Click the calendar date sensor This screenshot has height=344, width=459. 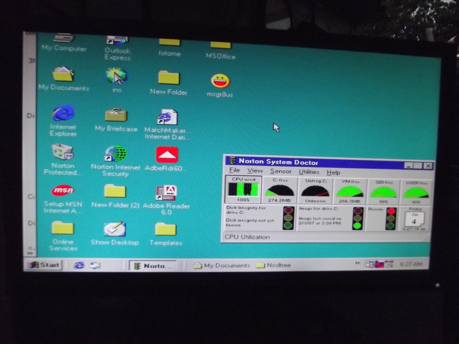point(415,220)
